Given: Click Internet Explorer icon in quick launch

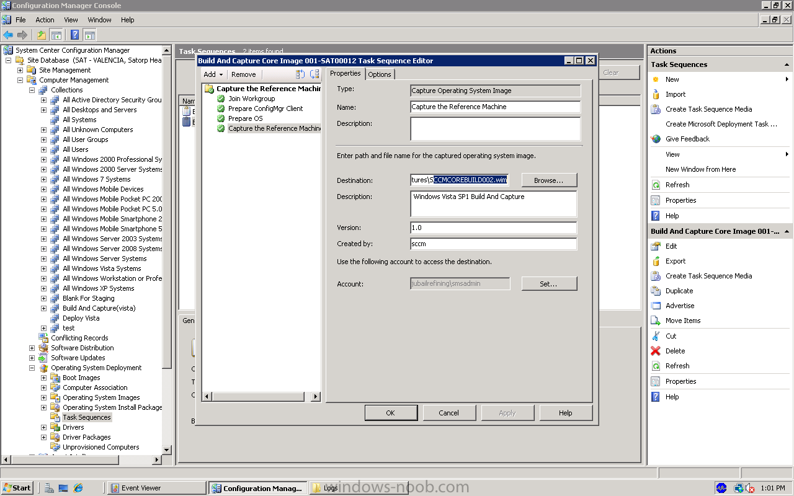Looking at the screenshot, I should (x=78, y=488).
